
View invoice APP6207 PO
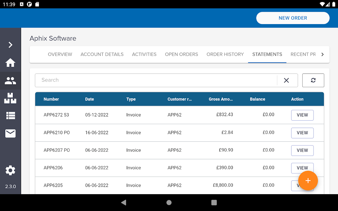(x=302, y=150)
